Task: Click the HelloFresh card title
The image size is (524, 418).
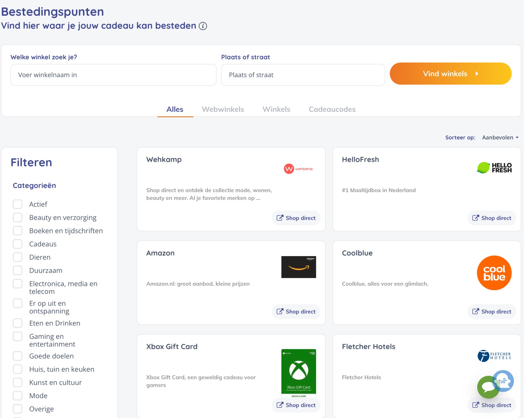Action: pyautogui.click(x=360, y=160)
